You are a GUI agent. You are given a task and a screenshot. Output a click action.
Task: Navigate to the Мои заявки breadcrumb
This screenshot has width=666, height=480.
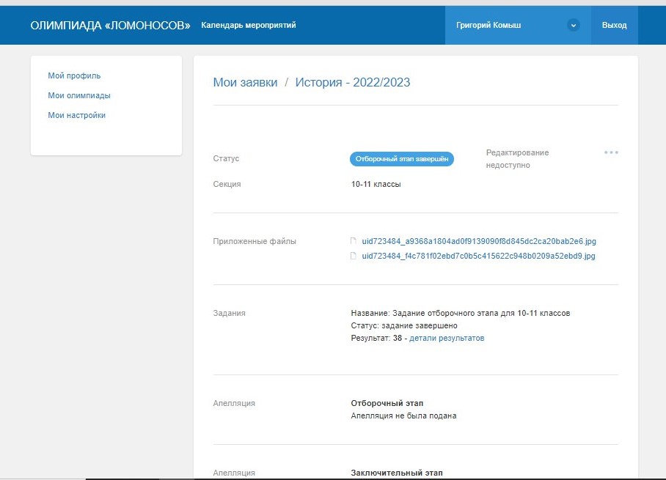[245, 82]
